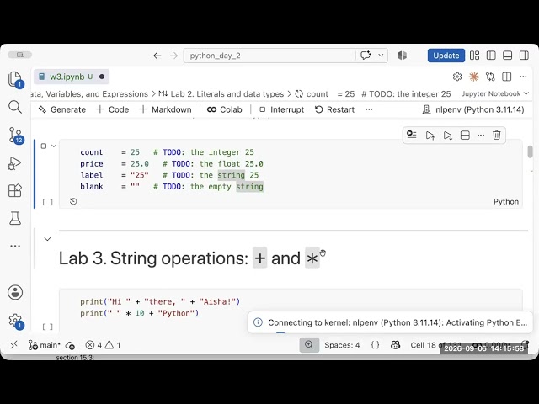This screenshot has width=539, height=404.
Task: Expand the chat dropdown chevron
Action: pyautogui.click(x=381, y=56)
